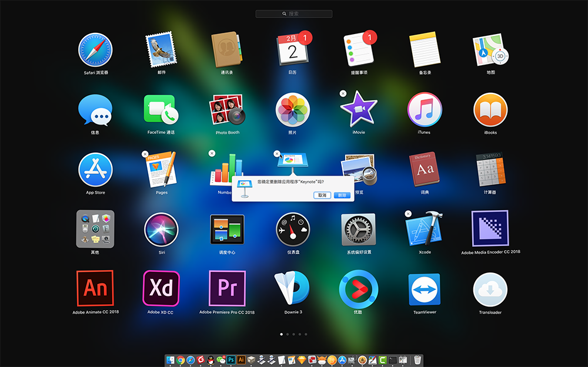
Task: Launch the 优酷 Youku app
Action: click(359, 289)
